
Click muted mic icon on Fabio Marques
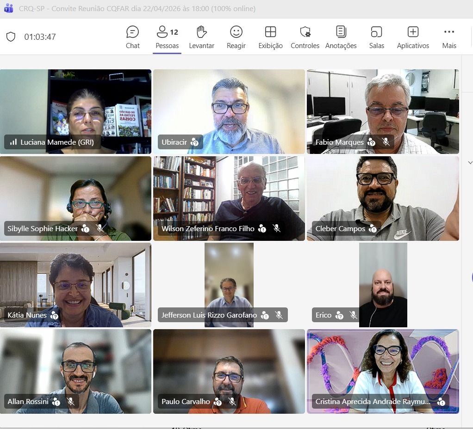(386, 142)
